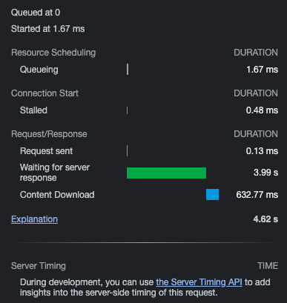The image size is (287, 303).
Task: Click the blue Content Download bar
Action: (x=212, y=194)
